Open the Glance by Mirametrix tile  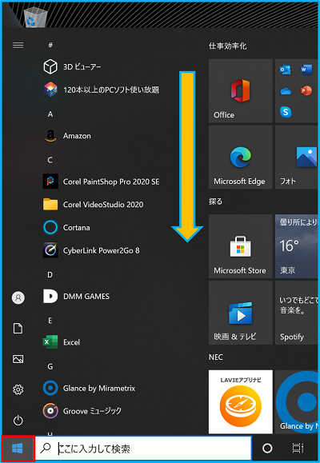[x=296, y=402]
